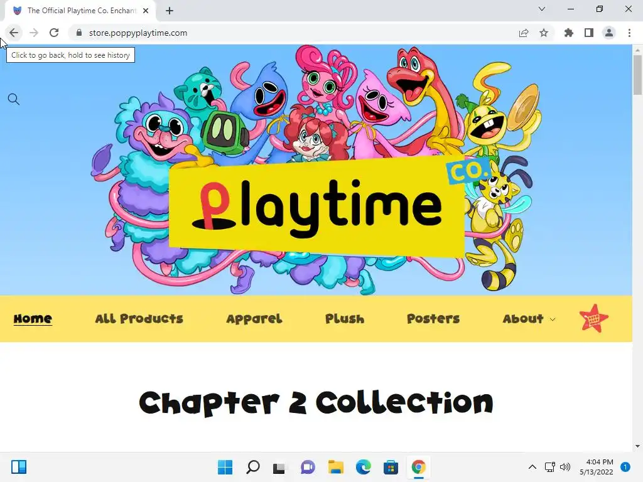Select Apparel in the nav bar
The height and width of the screenshot is (482, 643).
pos(254,319)
